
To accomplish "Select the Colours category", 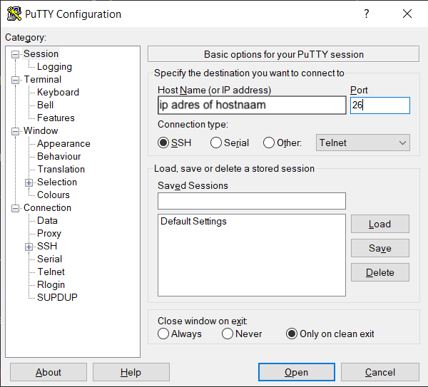I will pyautogui.click(x=53, y=195).
